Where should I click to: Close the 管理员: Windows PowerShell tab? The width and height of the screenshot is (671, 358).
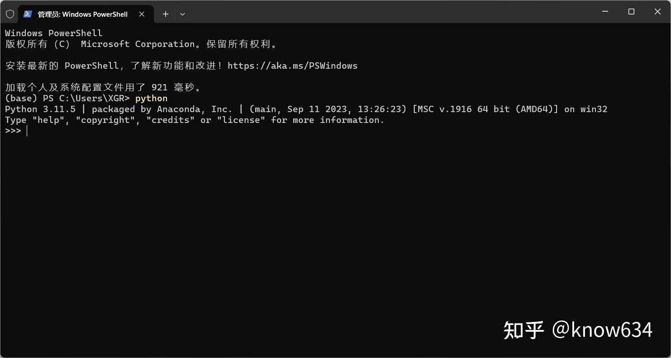click(x=142, y=14)
